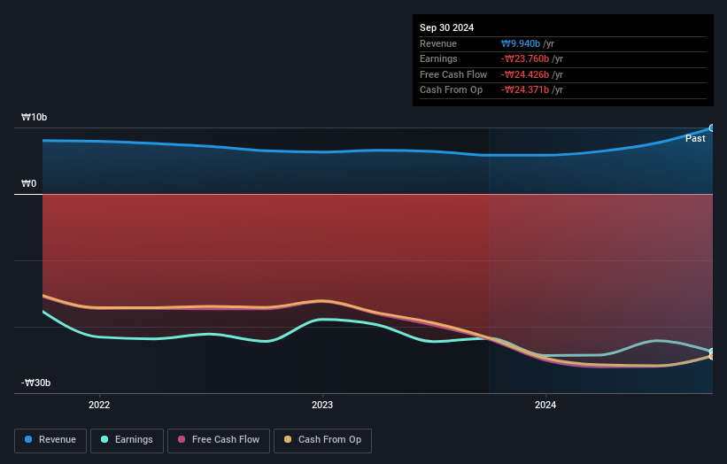Click the Past label on chart
Screen dimensions: 727x464
click(x=695, y=139)
